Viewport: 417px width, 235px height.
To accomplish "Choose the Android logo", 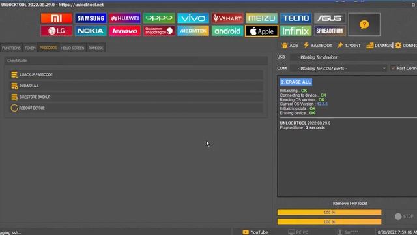I will tap(227, 31).
